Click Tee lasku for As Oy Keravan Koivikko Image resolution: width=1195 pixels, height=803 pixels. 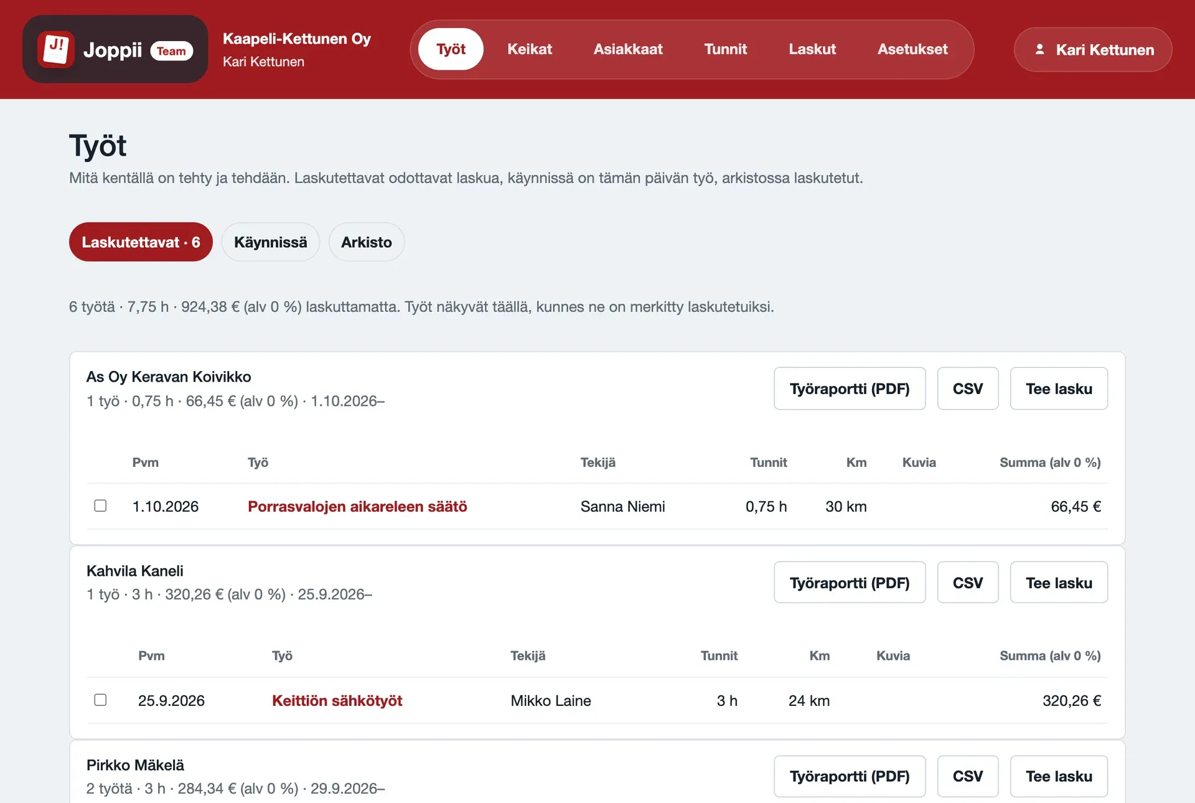(1059, 388)
